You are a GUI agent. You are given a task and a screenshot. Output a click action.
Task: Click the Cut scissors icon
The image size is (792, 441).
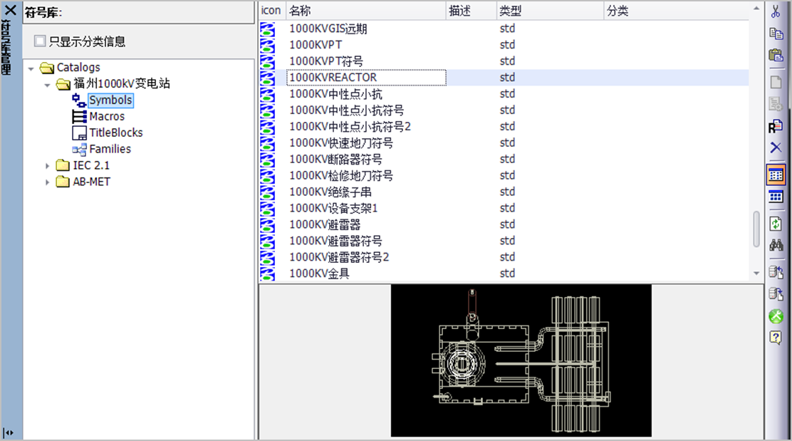[x=776, y=11]
